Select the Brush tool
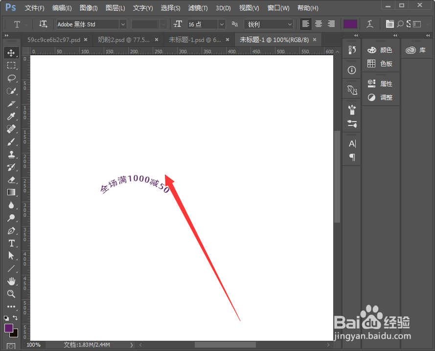This screenshot has height=351, width=435. (x=11, y=142)
